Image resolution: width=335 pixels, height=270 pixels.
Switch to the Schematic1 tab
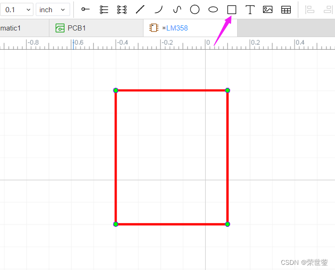pos(24,28)
